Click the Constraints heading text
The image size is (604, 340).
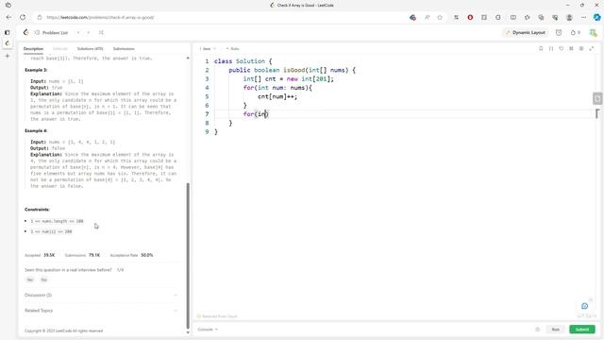coord(37,210)
